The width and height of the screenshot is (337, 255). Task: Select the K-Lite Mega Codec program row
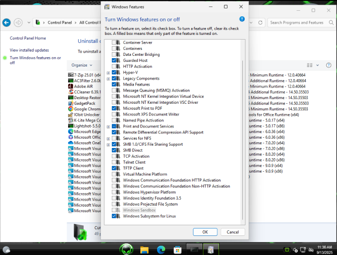(84, 120)
